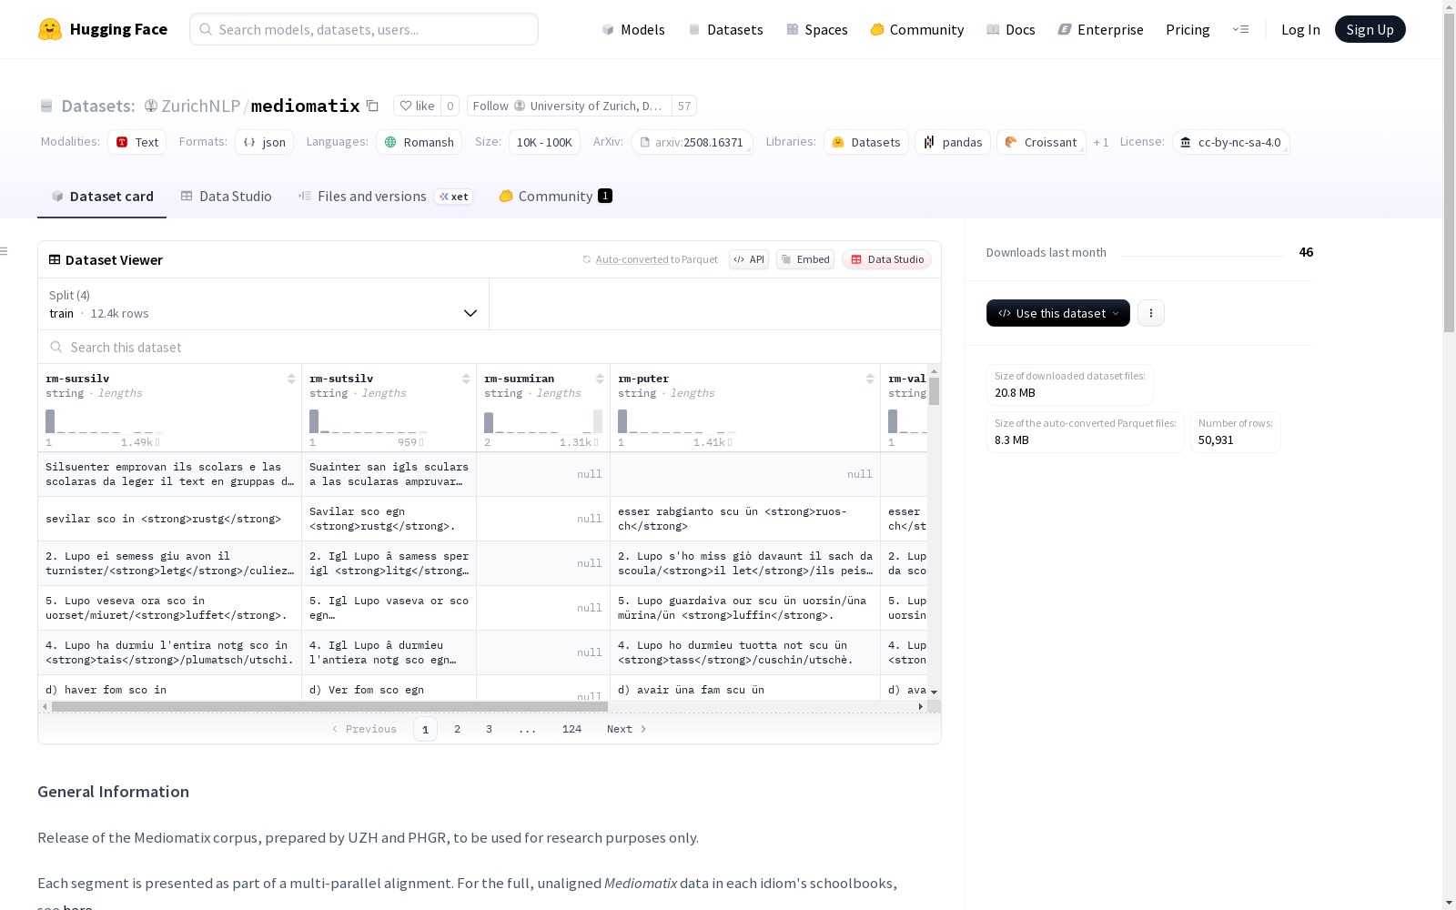The image size is (1456, 910).
Task: Go to page 3 of the dataset
Action: coord(489,729)
